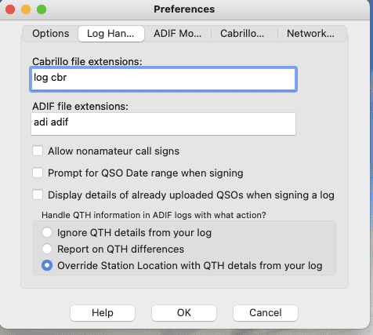Go to the Cabrillo... tab
The height and width of the screenshot is (335, 373).
tap(242, 34)
